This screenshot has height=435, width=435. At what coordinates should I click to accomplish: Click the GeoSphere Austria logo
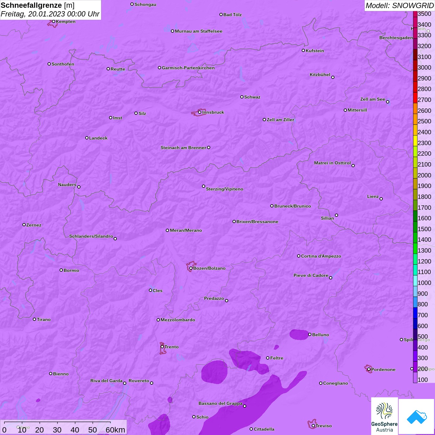point(384,416)
